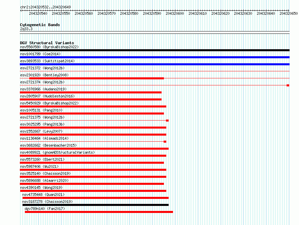Click red bar under nsv4089921
This screenshot has width=299, height=225.
(x=93, y=156)
